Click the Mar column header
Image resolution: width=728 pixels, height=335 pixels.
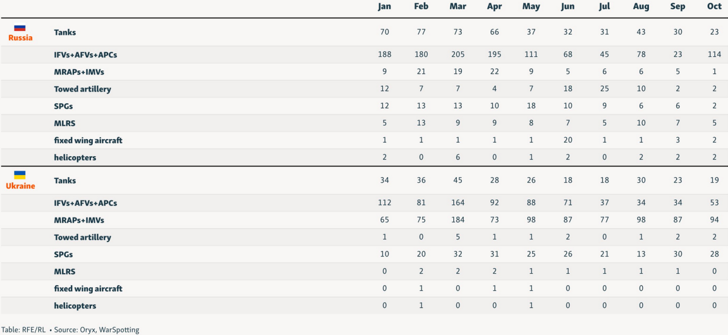(458, 7)
